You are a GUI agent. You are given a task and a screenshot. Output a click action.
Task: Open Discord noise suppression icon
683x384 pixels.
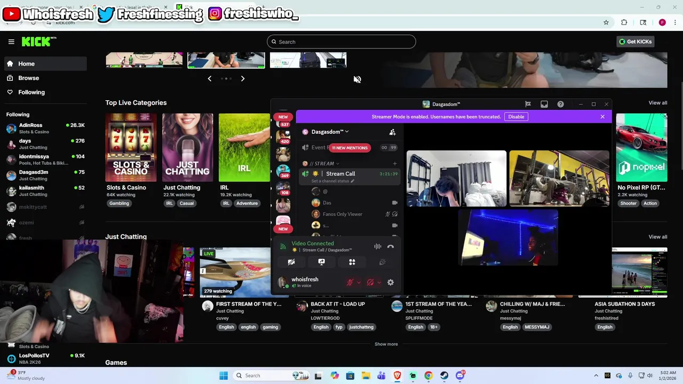click(x=378, y=246)
